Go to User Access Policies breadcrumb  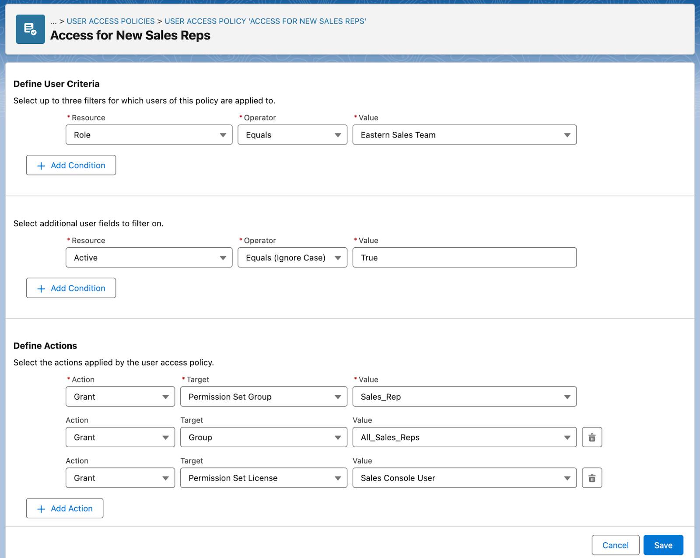(111, 21)
